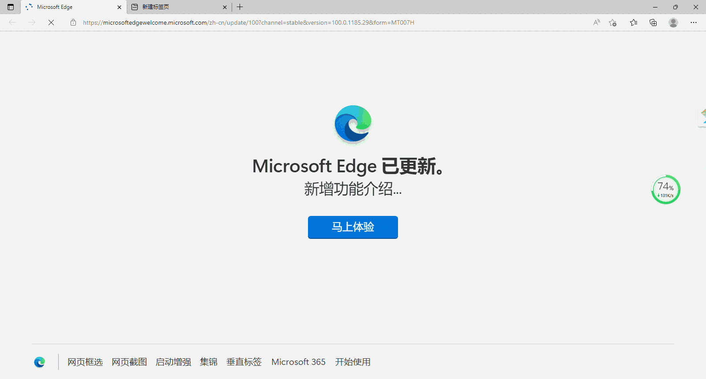Activate the Read Aloud icon
This screenshot has height=379, width=706.
[597, 22]
